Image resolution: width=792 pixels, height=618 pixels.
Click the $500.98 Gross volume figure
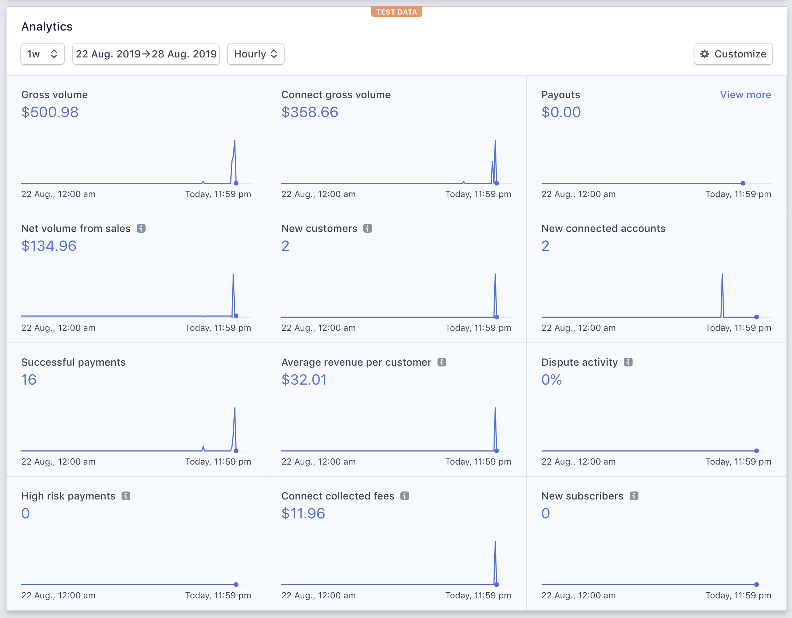49,112
